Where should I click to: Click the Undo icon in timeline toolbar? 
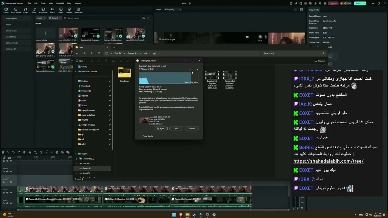click(x=13, y=152)
